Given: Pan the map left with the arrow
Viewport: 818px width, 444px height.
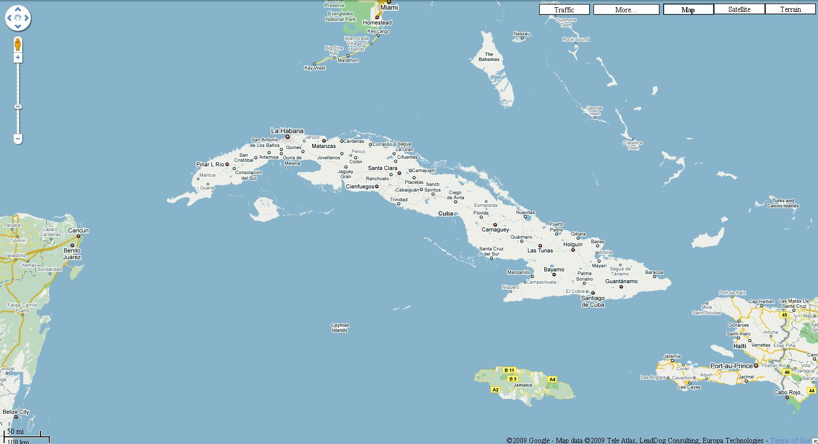Looking at the screenshot, I should pyautogui.click(x=10, y=18).
